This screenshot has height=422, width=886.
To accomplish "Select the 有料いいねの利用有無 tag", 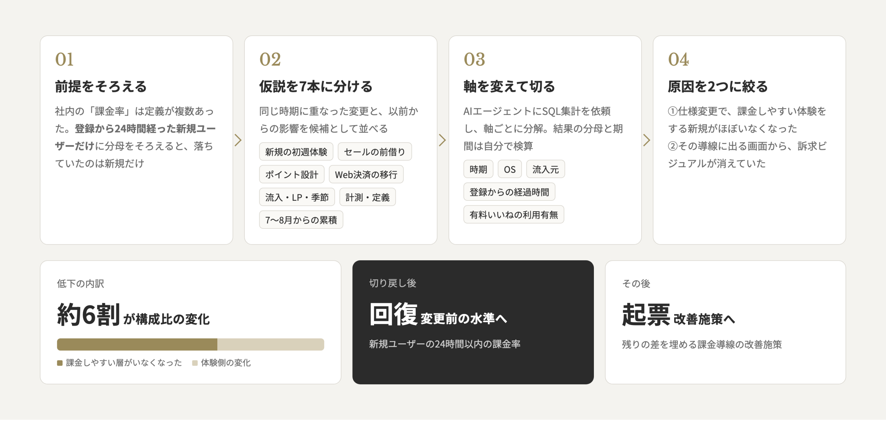I will click(x=514, y=215).
